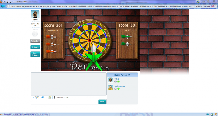Click the green star next to vahid
Viewport: 218px width, 116px height.
coord(118,81)
